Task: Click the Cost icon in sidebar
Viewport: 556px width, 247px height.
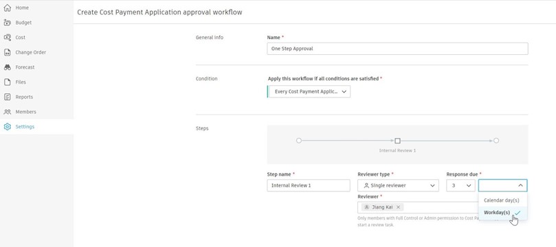Action: click(x=7, y=38)
